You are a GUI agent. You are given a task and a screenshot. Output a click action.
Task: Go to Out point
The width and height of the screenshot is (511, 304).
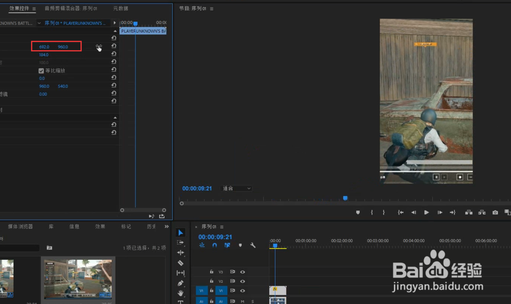(453, 213)
